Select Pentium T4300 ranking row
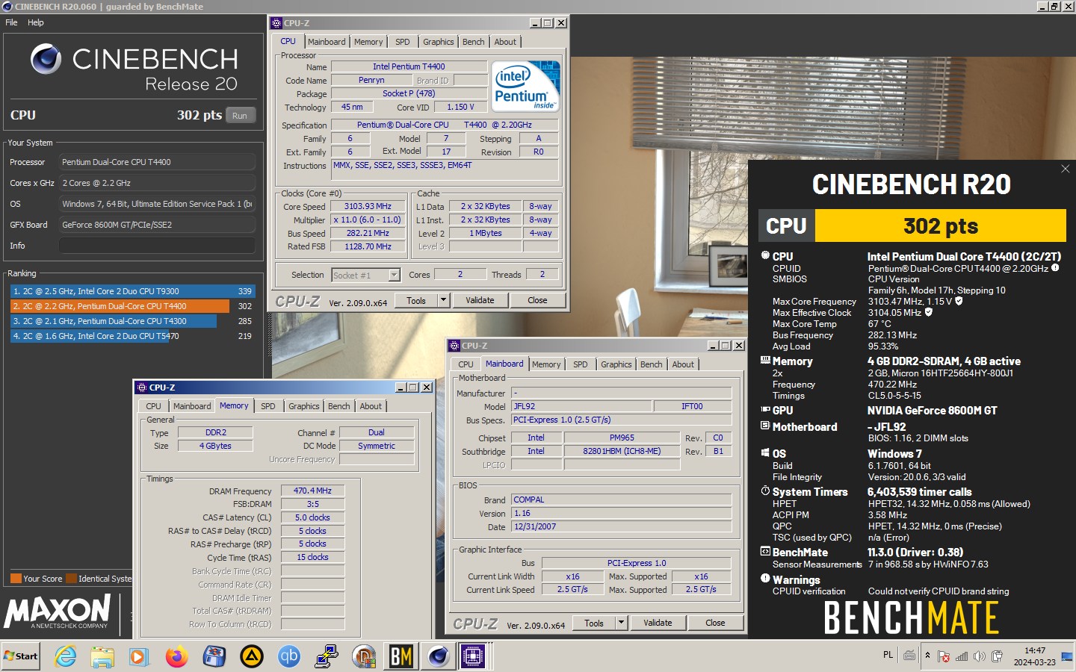This screenshot has height=672, width=1076. coord(132,321)
